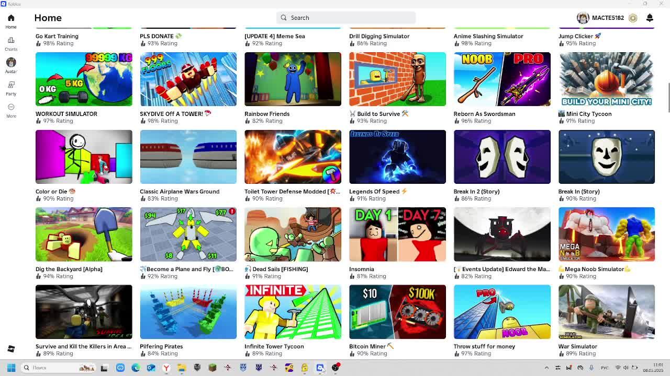This screenshot has width=670, height=376.
Task: Open the SKYDIVE Off A TOWER! title
Action: pyautogui.click(x=175, y=114)
